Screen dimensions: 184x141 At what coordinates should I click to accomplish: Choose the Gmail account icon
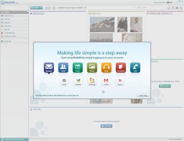click(x=106, y=82)
